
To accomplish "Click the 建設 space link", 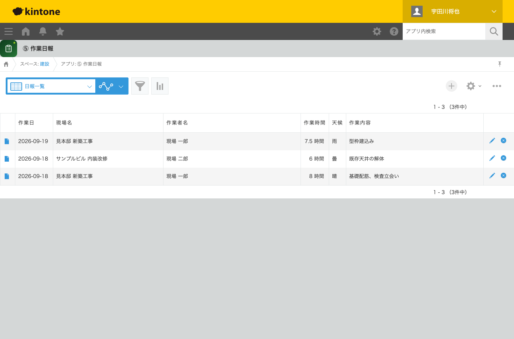I will (45, 64).
